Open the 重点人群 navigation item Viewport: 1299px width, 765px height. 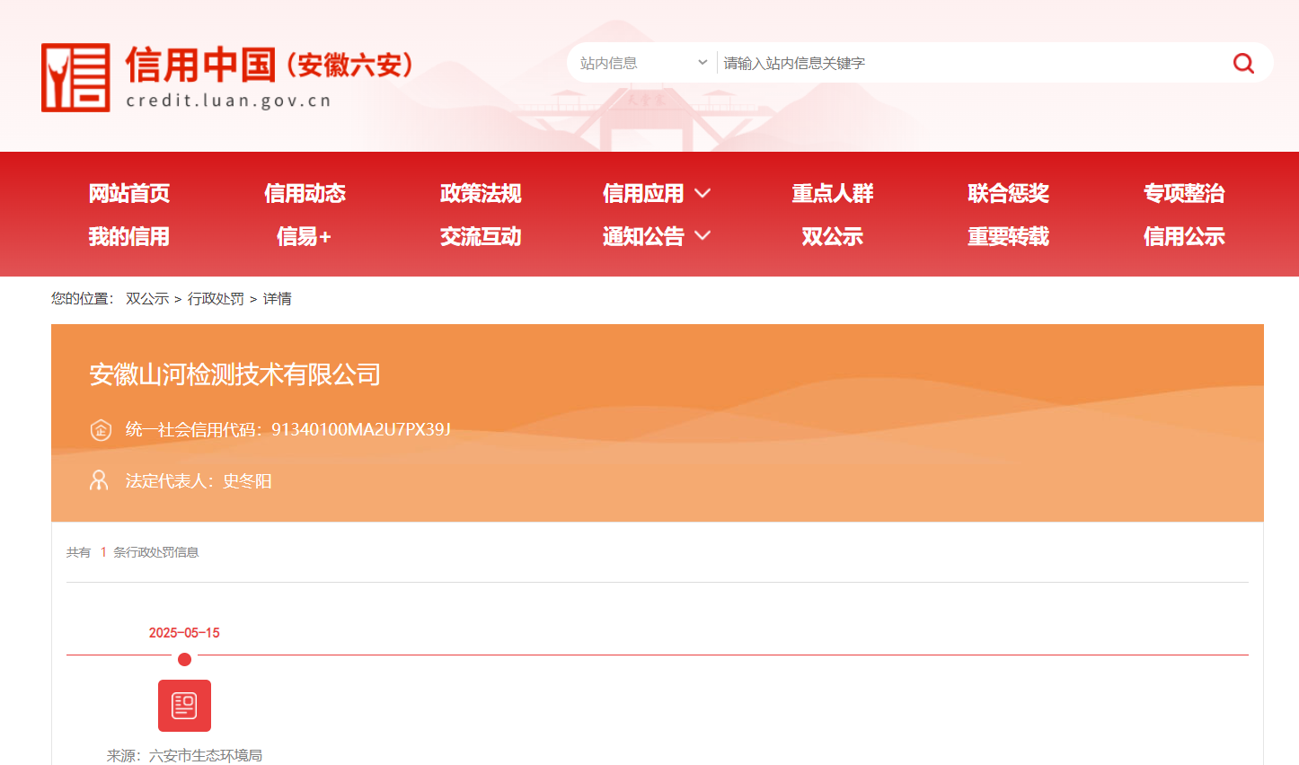point(833,193)
